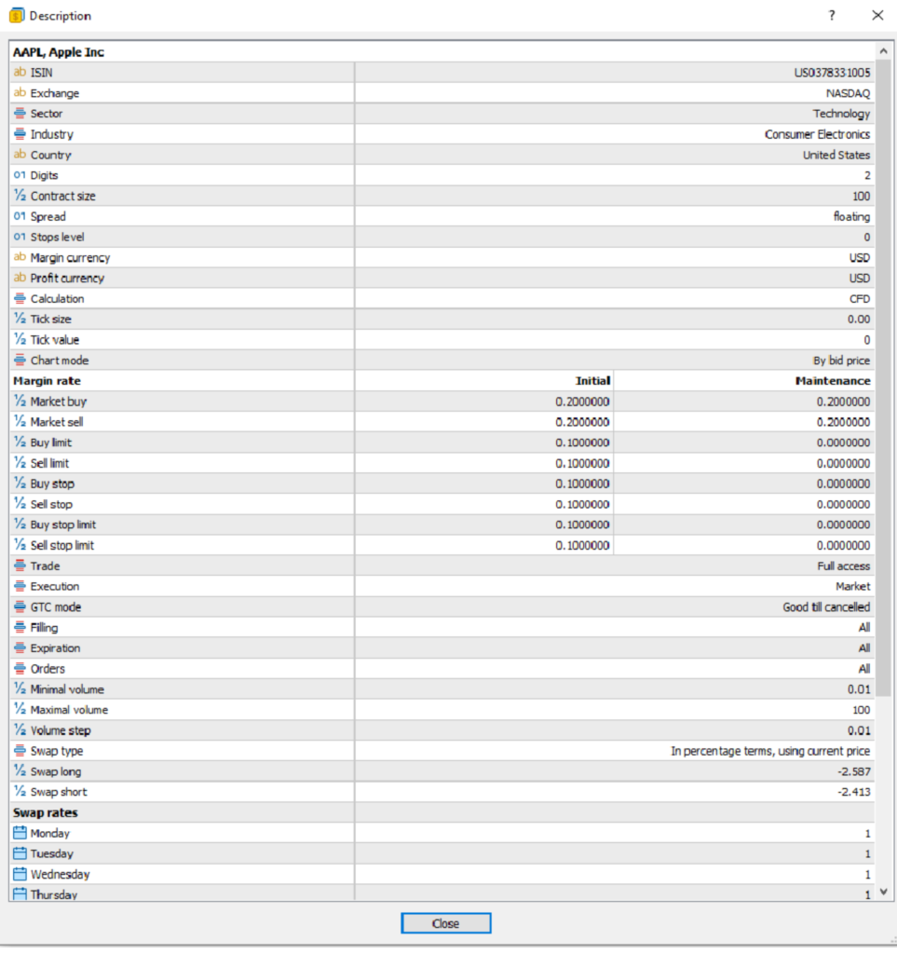
Task: Select the Calculation row icon
Action: (x=20, y=299)
